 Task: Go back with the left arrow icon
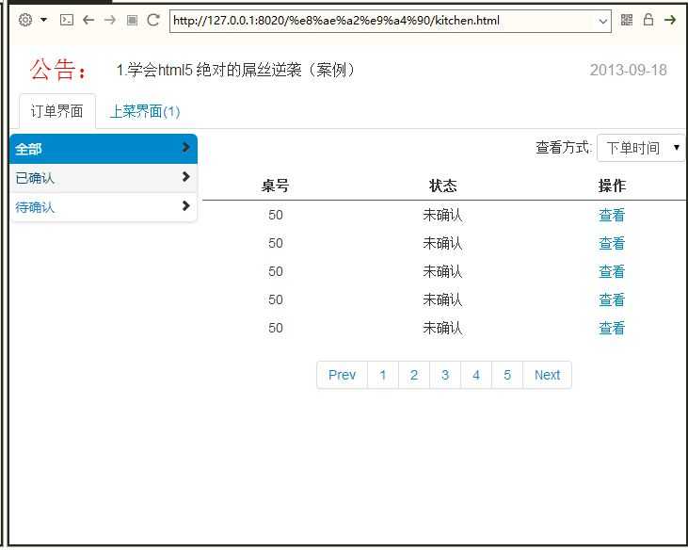[x=88, y=20]
